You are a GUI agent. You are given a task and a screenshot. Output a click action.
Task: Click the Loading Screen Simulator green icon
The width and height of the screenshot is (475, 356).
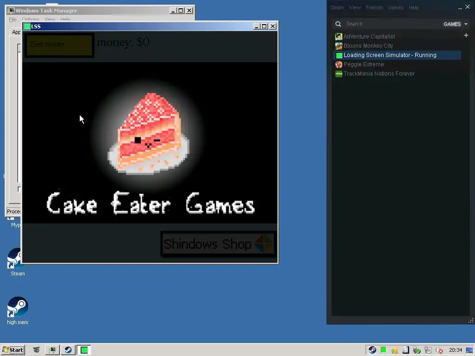click(339, 55)
